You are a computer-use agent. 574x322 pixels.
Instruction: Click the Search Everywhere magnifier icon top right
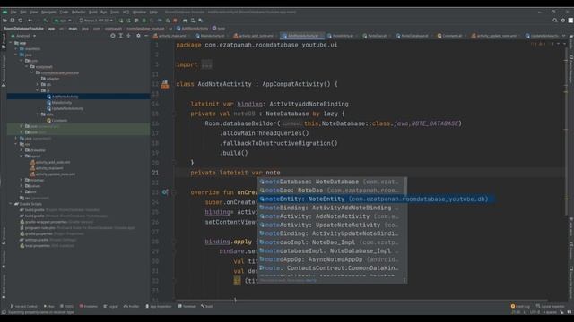tap(555, 21)
